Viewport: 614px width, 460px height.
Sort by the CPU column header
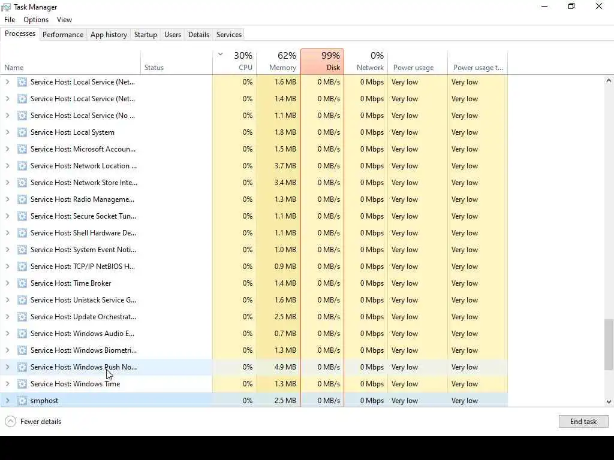tap(234, 62)
